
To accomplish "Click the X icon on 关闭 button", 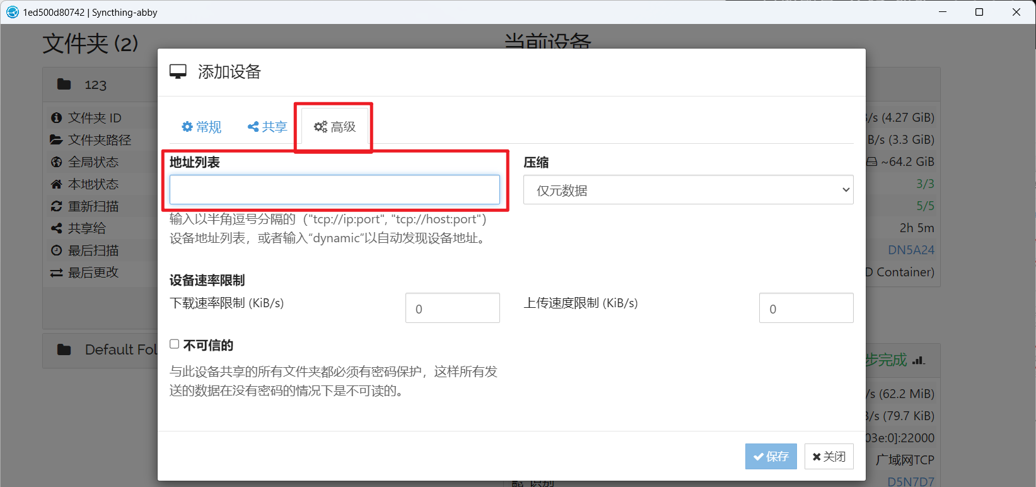I will (817, 457).
